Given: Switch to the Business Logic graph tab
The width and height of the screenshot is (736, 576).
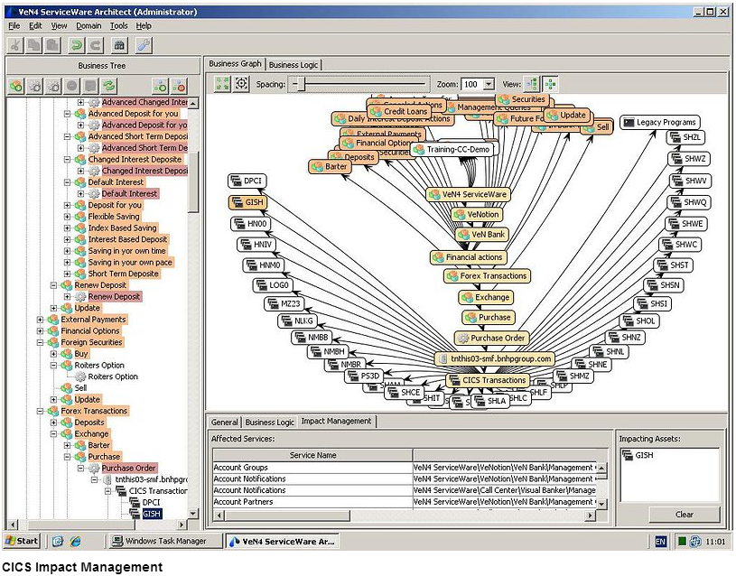Looking at the screenshot, I should (293, 65).
